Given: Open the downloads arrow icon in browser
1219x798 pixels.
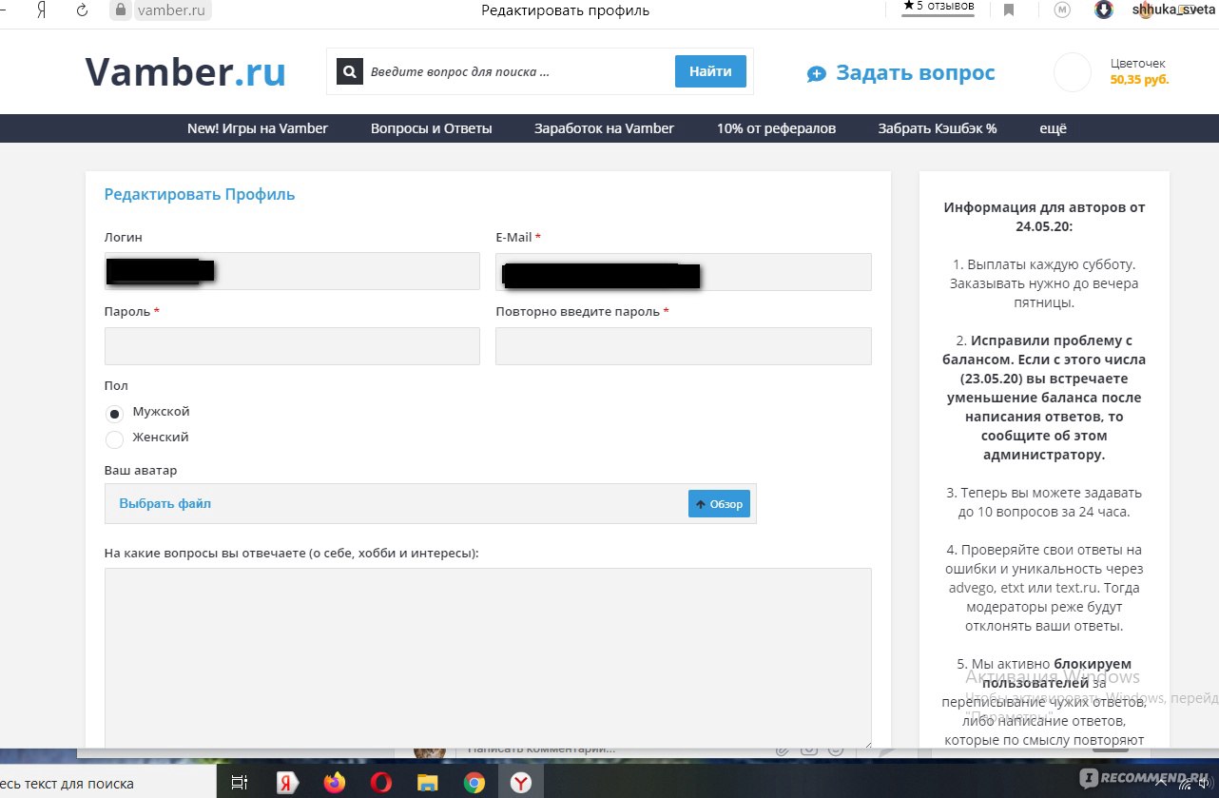Looking at the screenshot, I should pos(1104,10).
